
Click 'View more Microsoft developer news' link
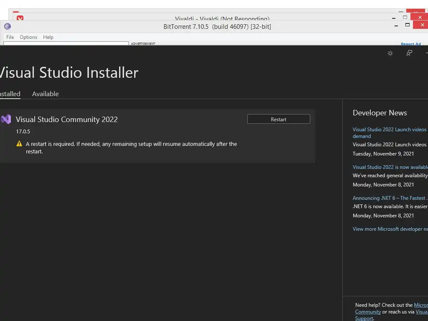[390, 229]
